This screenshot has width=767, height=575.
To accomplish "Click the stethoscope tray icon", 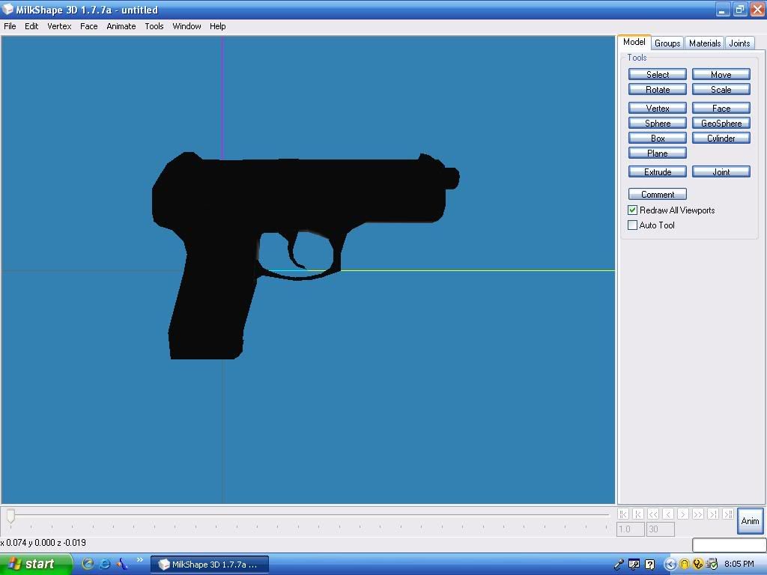I will [x=698, y=565].
